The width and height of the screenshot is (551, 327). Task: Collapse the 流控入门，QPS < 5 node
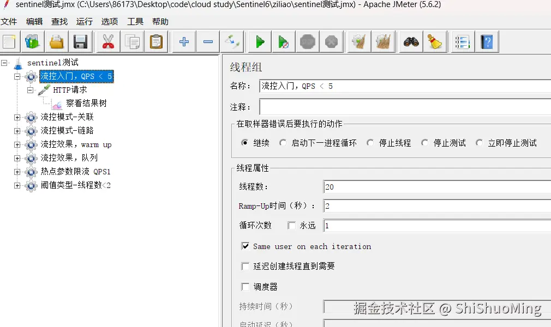(x=17, y=76)
